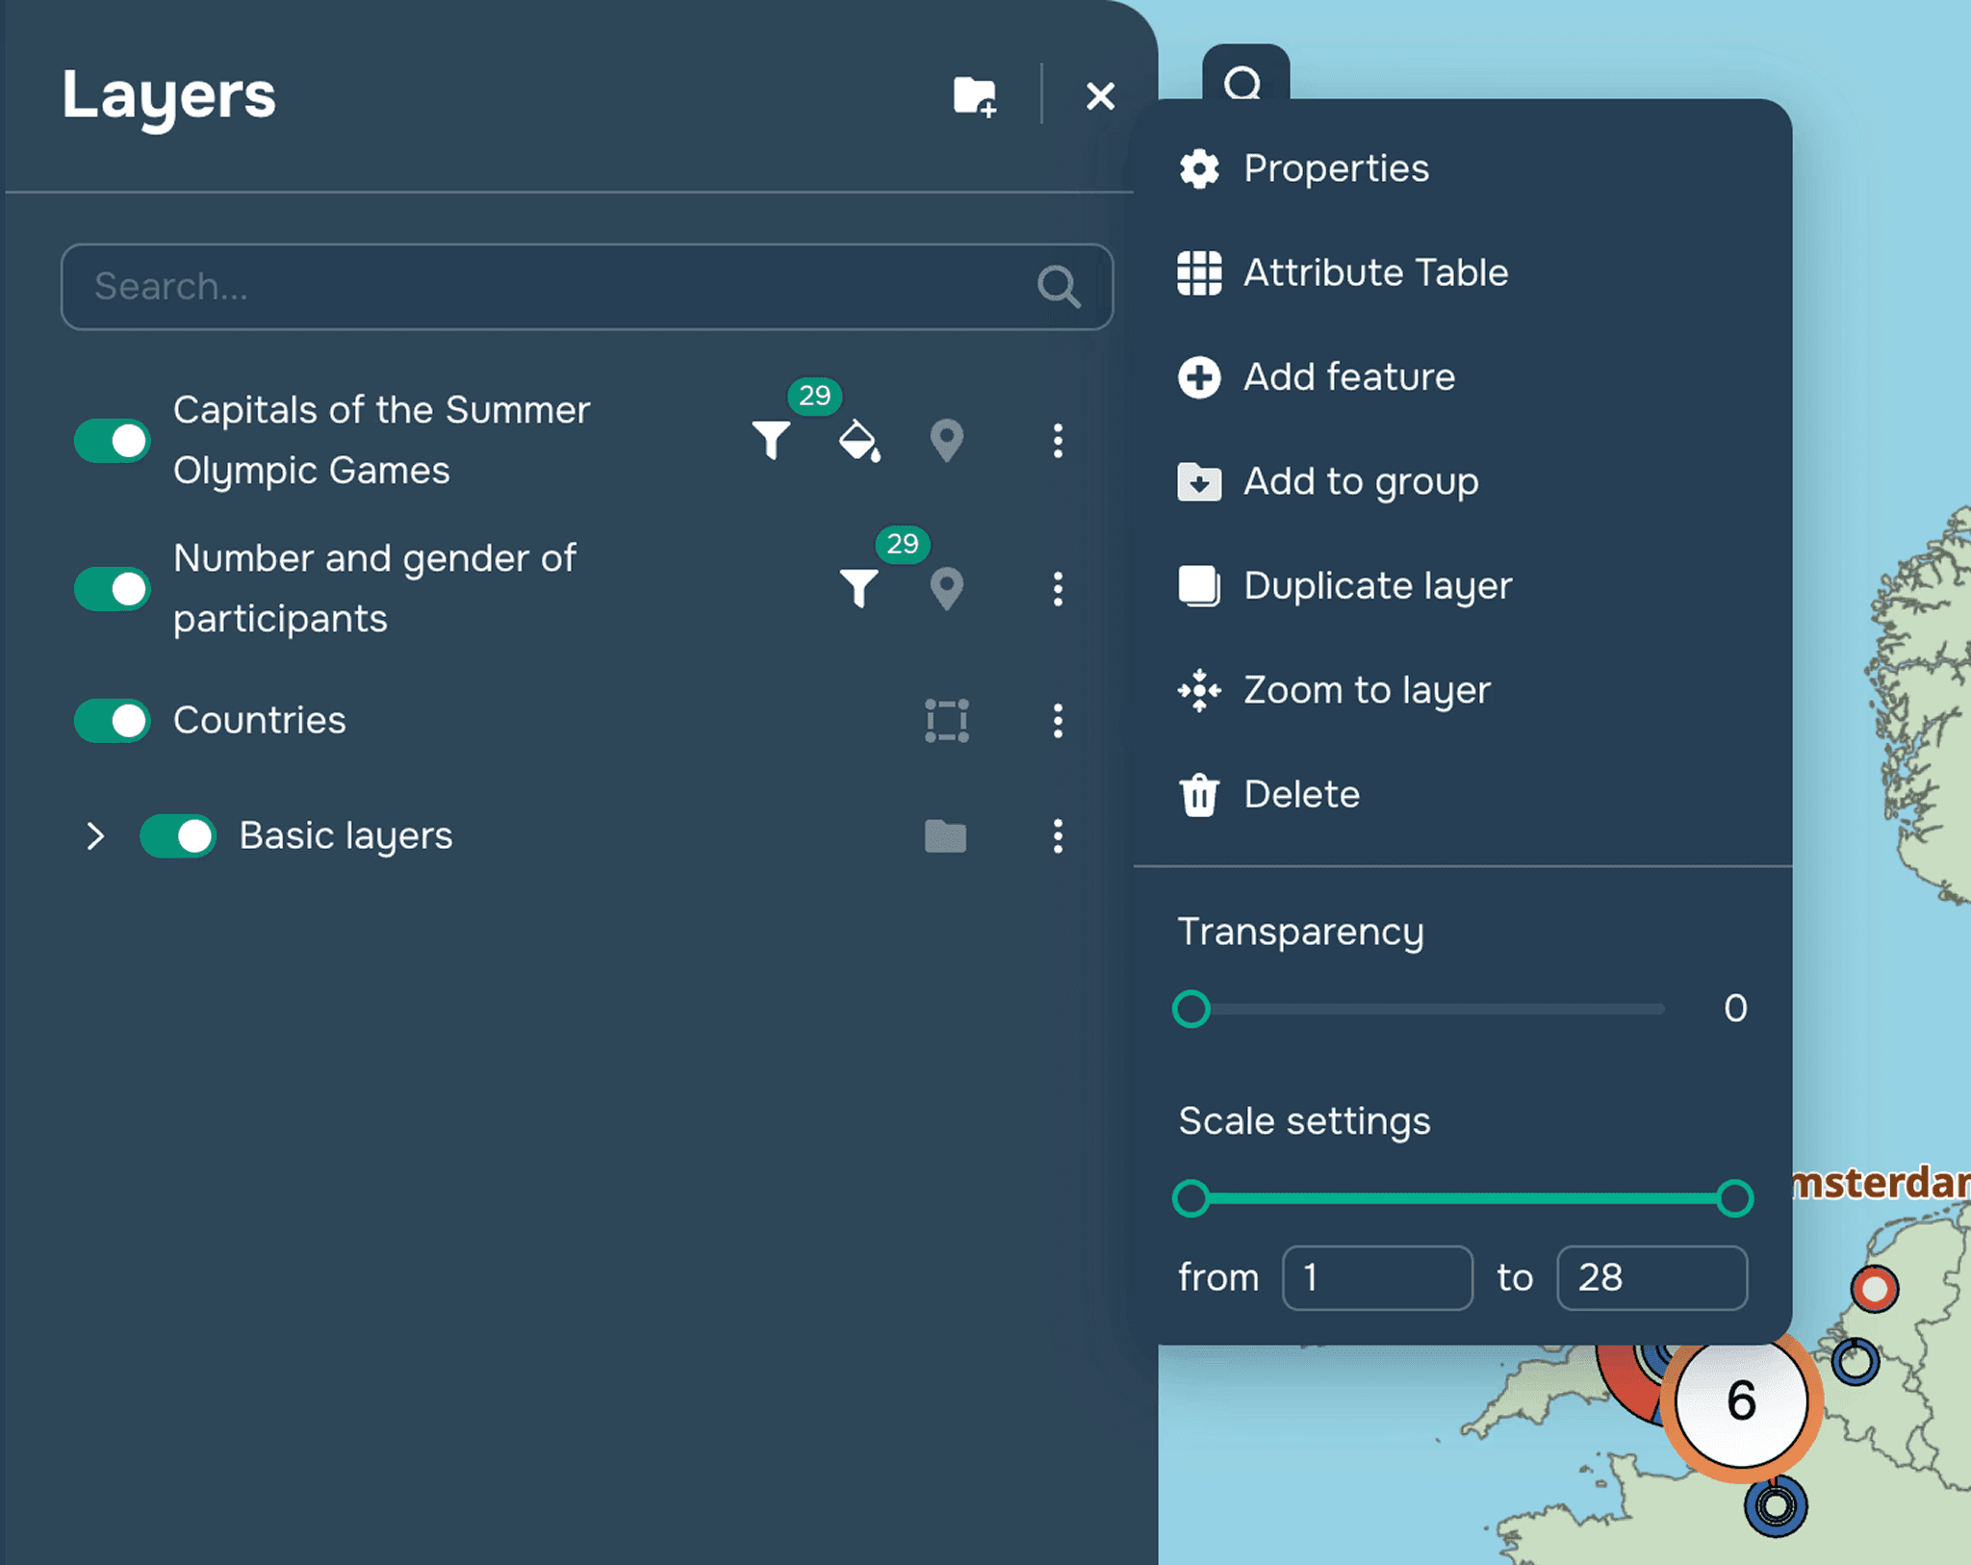Image resolution: width=1971 pixels, height=1565 pixels.
Task: Click the point marker icon on Capitals layer
Action: pos(946,441)
